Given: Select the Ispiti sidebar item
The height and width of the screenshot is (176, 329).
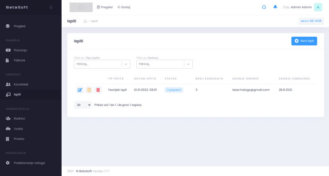Looking at the screenshot, I should [x=31, y=94].
